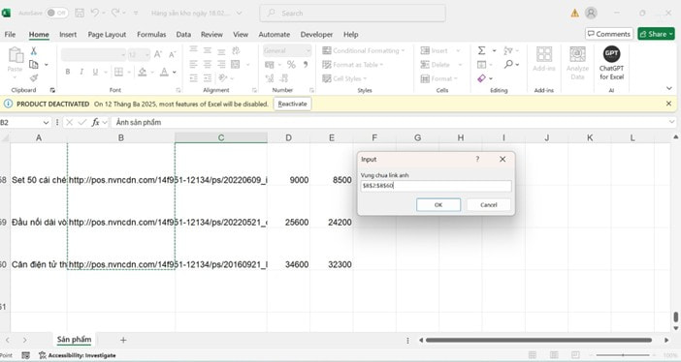Collapse the ribbon with the chevron
The width and height of the screenshot is (681, 362).
[x=668, y=88]
